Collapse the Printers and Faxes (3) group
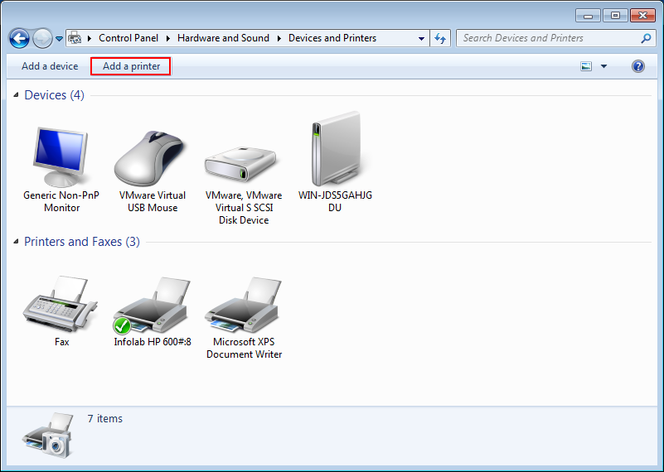Viewport: 664px width, 472px height. click(17, 243)
